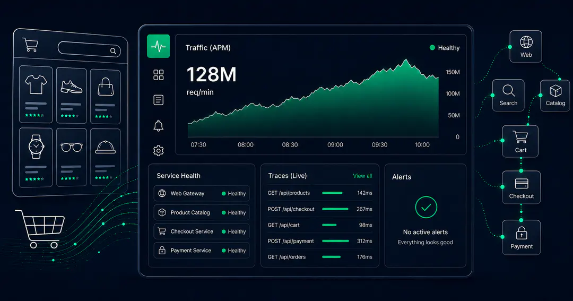Click the 142ms latency value
The width and height of the screenshot is (573, 301).
[364, 193]
